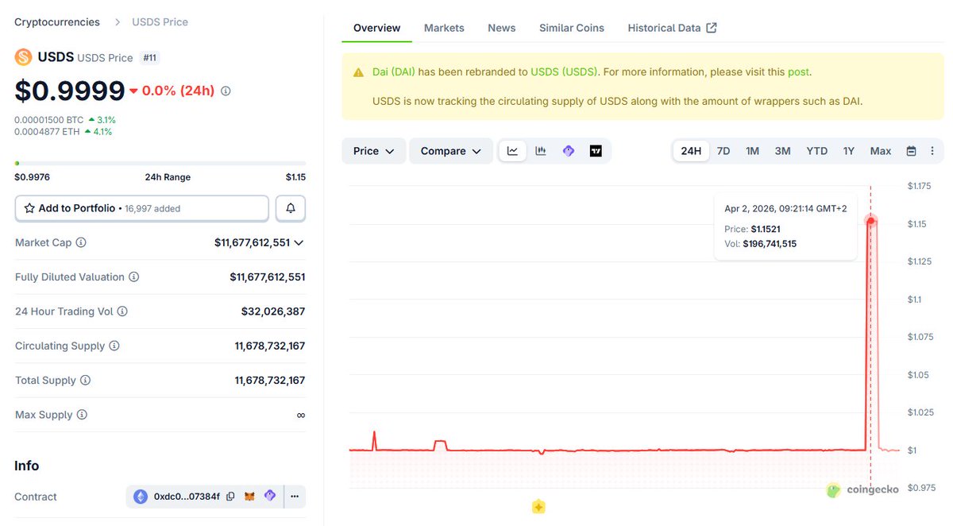Switch to the Markets tab
The image size is (953, 526).
[444, 28]
